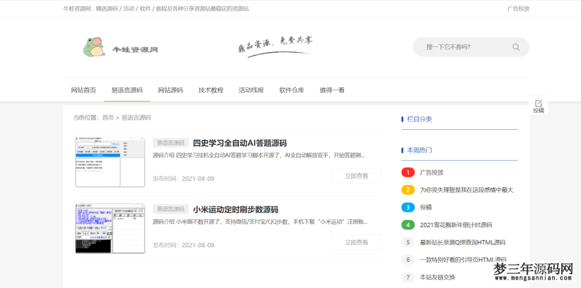The image size is (581, 288).
Task: Select the 易语言源码 nav tab
Action: pyautogui.click(x=127, y=90)
